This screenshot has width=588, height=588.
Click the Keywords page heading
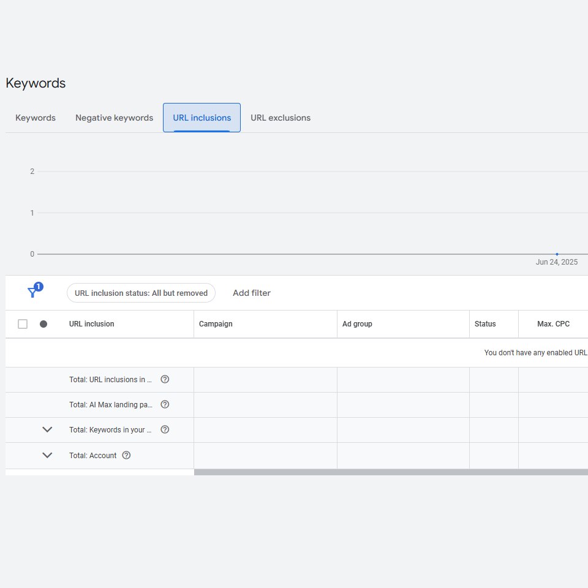36,83
